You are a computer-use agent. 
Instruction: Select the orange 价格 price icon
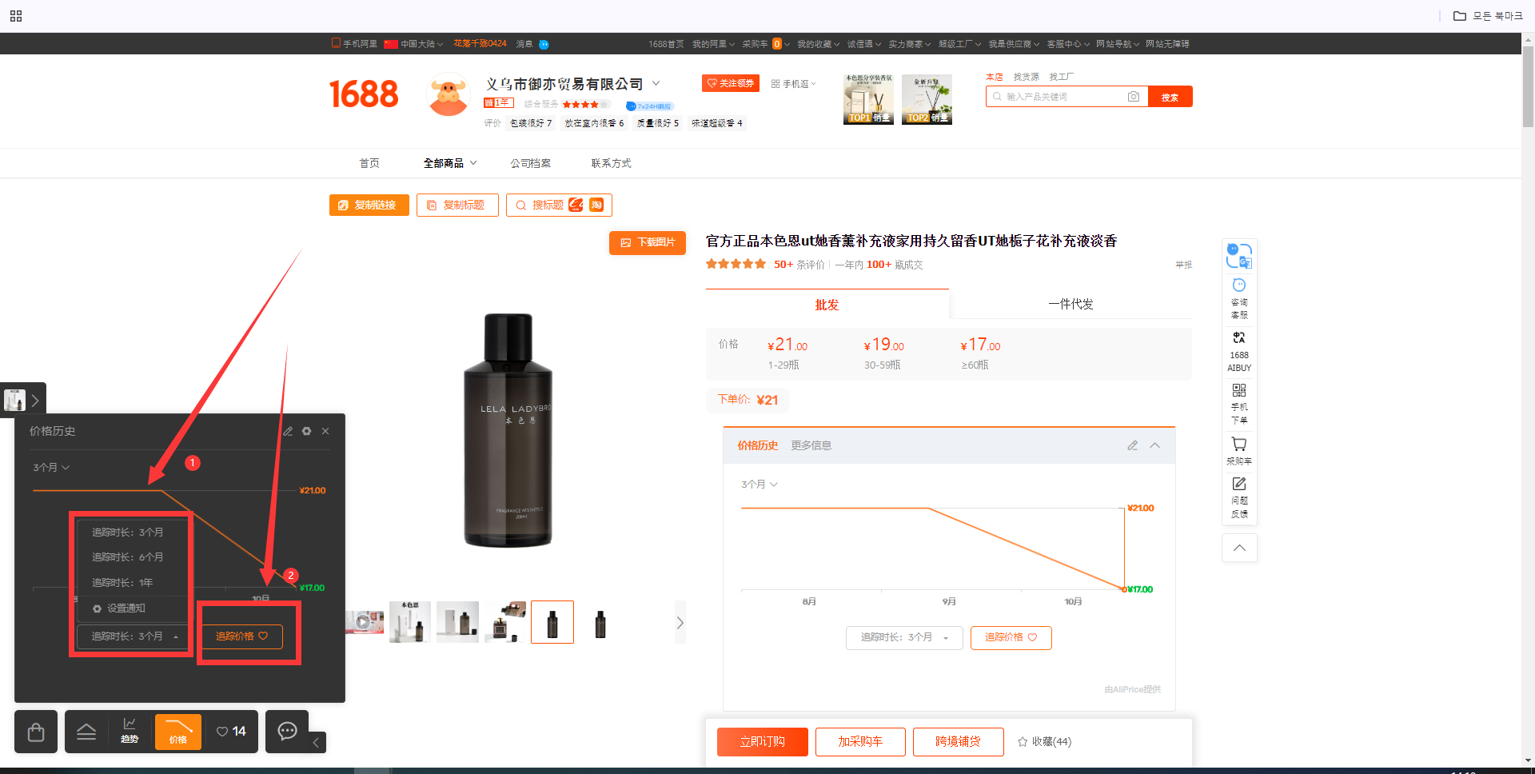(178, 731)
